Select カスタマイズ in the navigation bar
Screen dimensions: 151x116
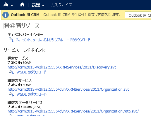(x=61, y=5)
